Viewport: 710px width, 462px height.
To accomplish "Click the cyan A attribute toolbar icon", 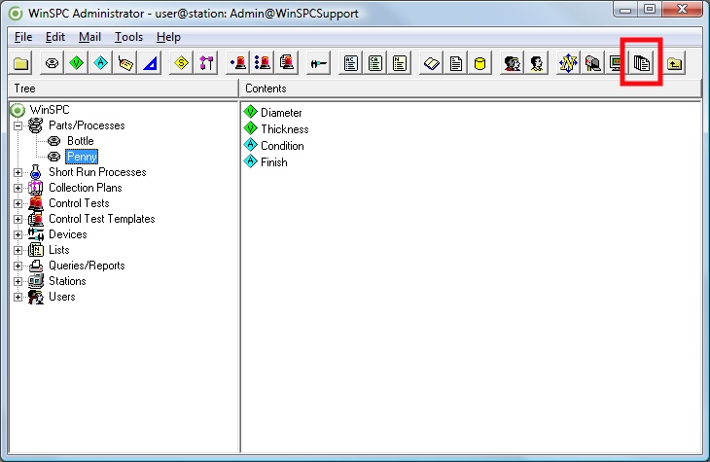I will [x=101, y=63].
